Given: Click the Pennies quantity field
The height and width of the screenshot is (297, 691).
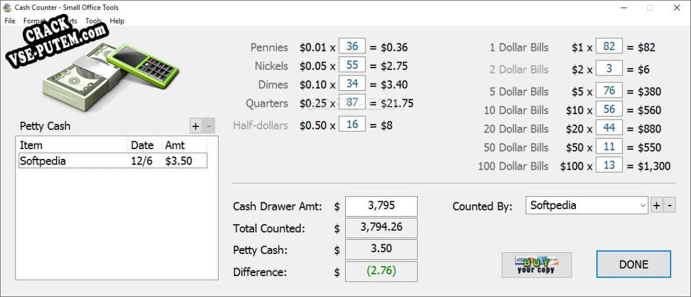Looking at the screenshot, I should 352,46.
